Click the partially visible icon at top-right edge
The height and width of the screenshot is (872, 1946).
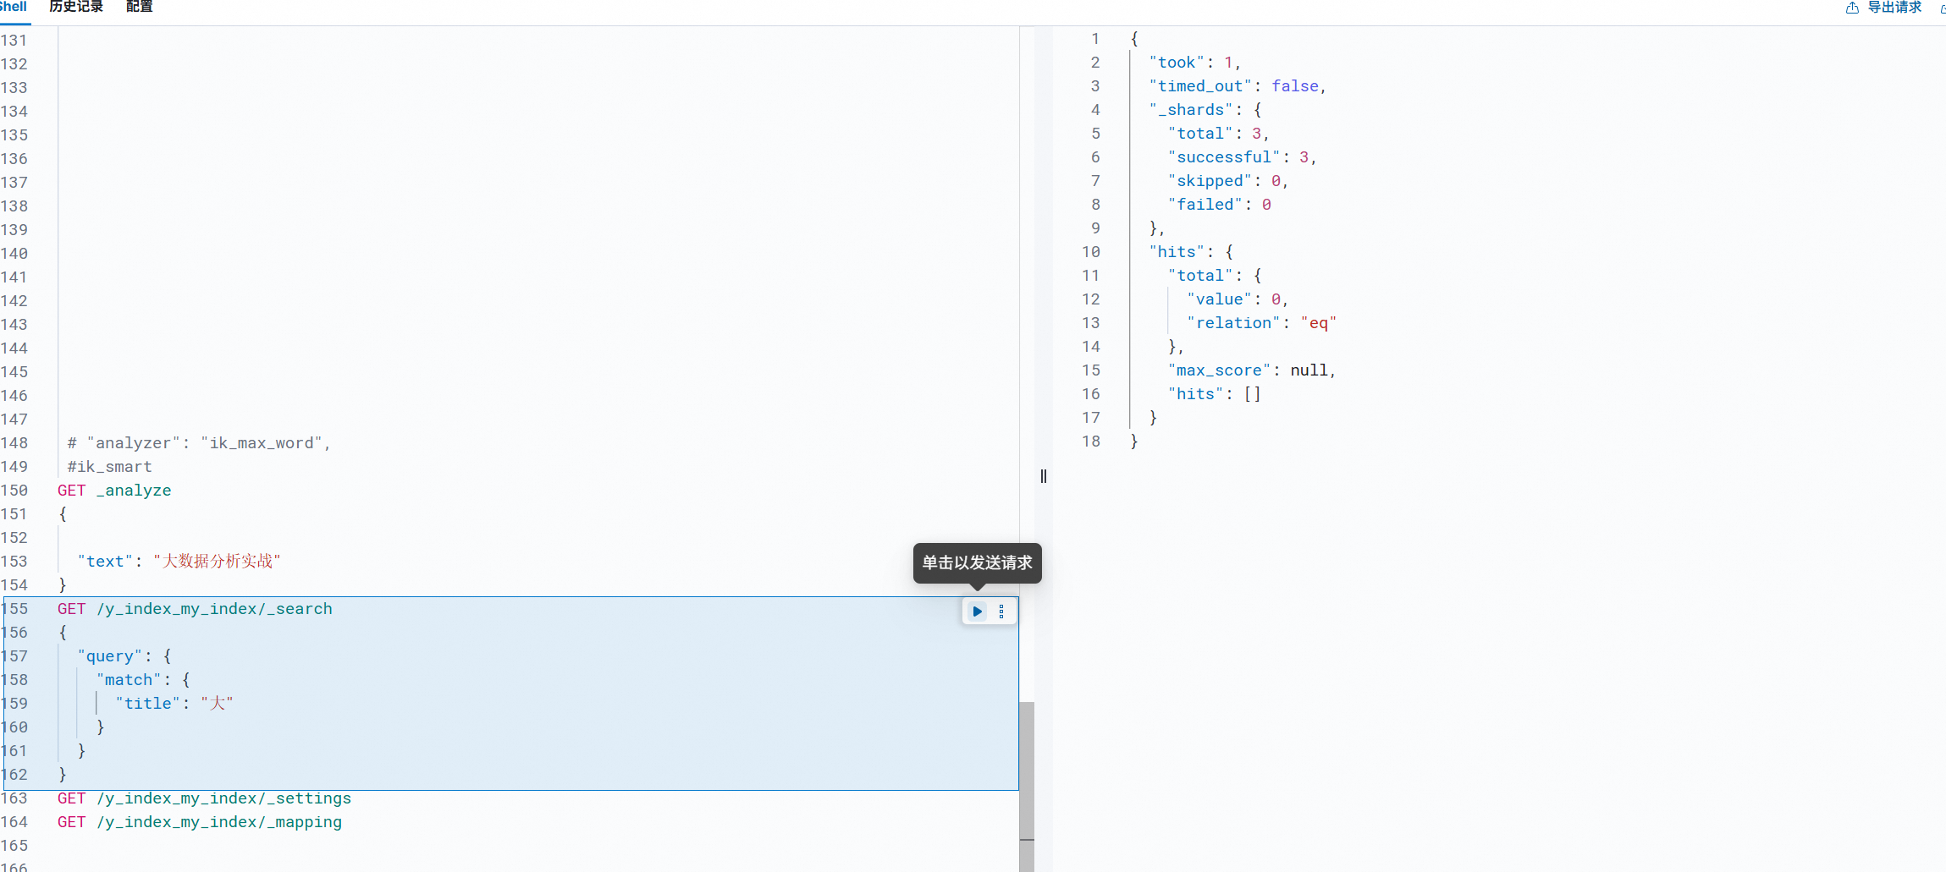tap(1941, 8)
